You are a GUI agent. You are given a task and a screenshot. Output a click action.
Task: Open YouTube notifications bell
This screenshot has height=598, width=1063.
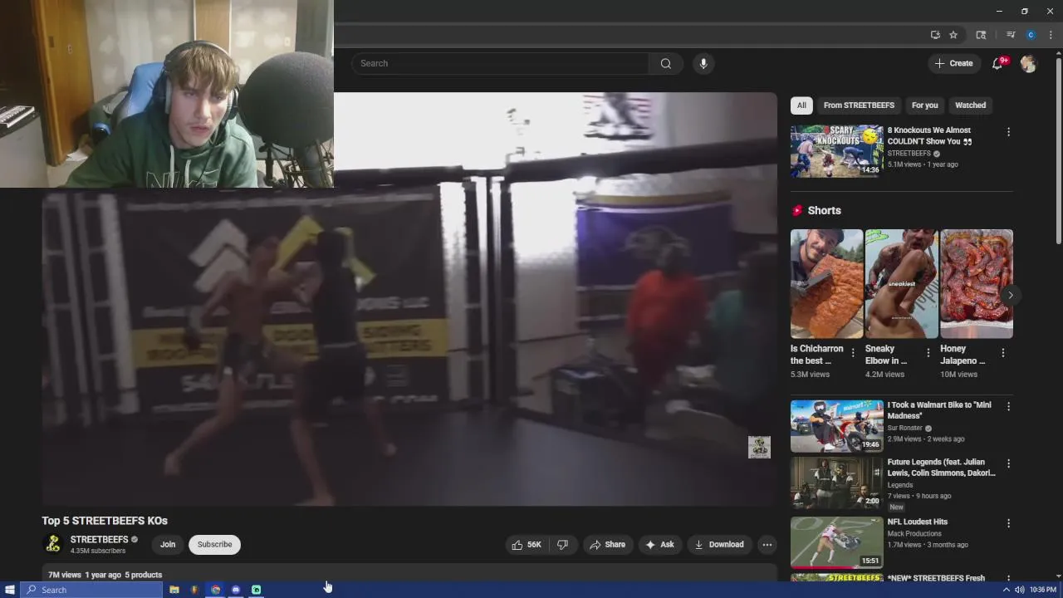tap(998, 63)
